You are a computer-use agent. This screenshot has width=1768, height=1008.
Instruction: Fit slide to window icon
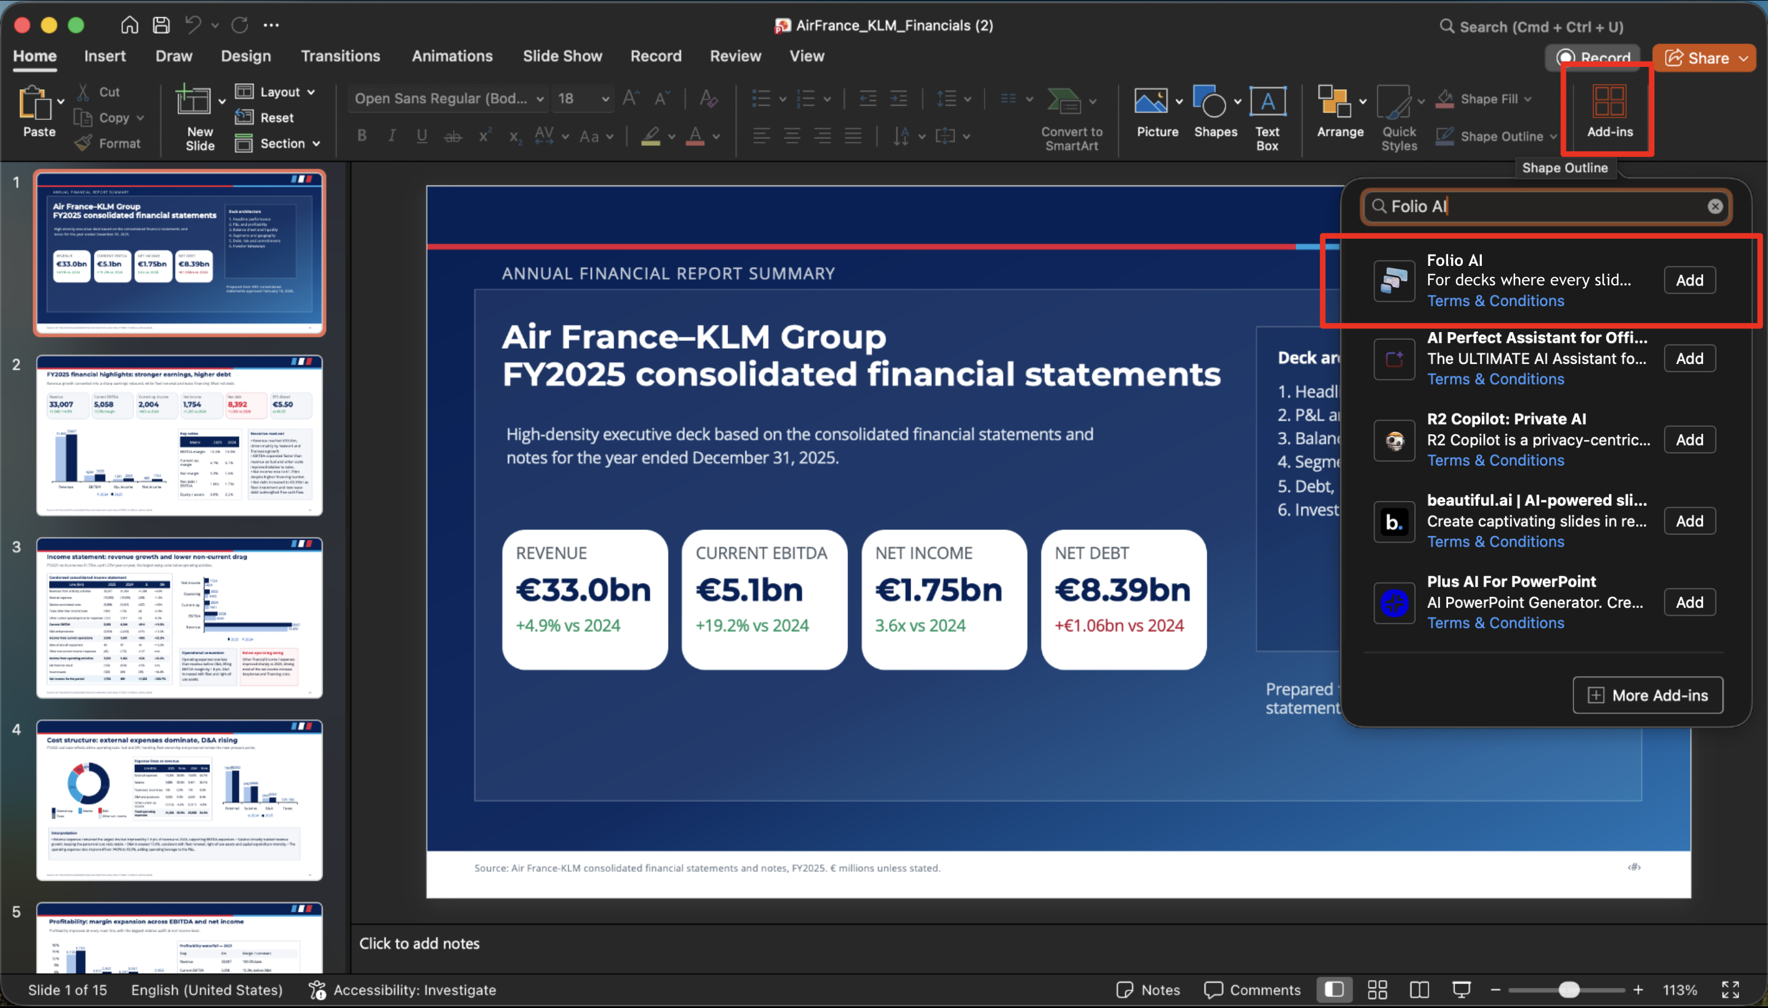(x=1730, y=989)
